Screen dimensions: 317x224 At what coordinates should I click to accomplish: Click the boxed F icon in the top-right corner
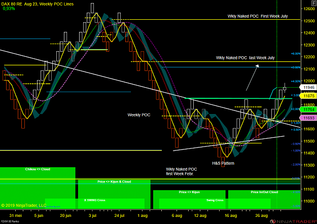click(314, 3)
